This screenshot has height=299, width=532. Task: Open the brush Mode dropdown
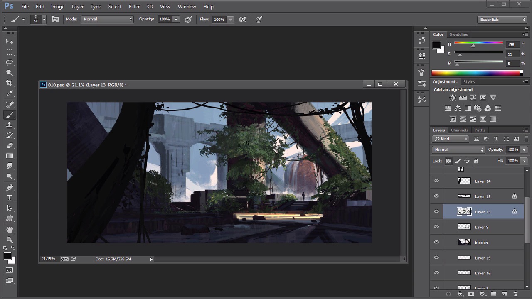point(107,19)
